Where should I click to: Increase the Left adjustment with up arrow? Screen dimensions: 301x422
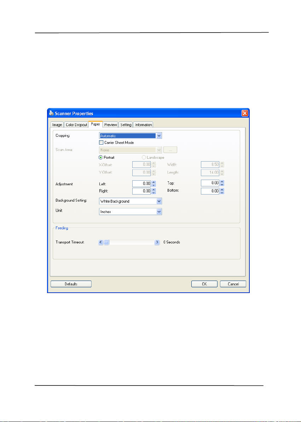pyautogui.click(x=154, y=182)
